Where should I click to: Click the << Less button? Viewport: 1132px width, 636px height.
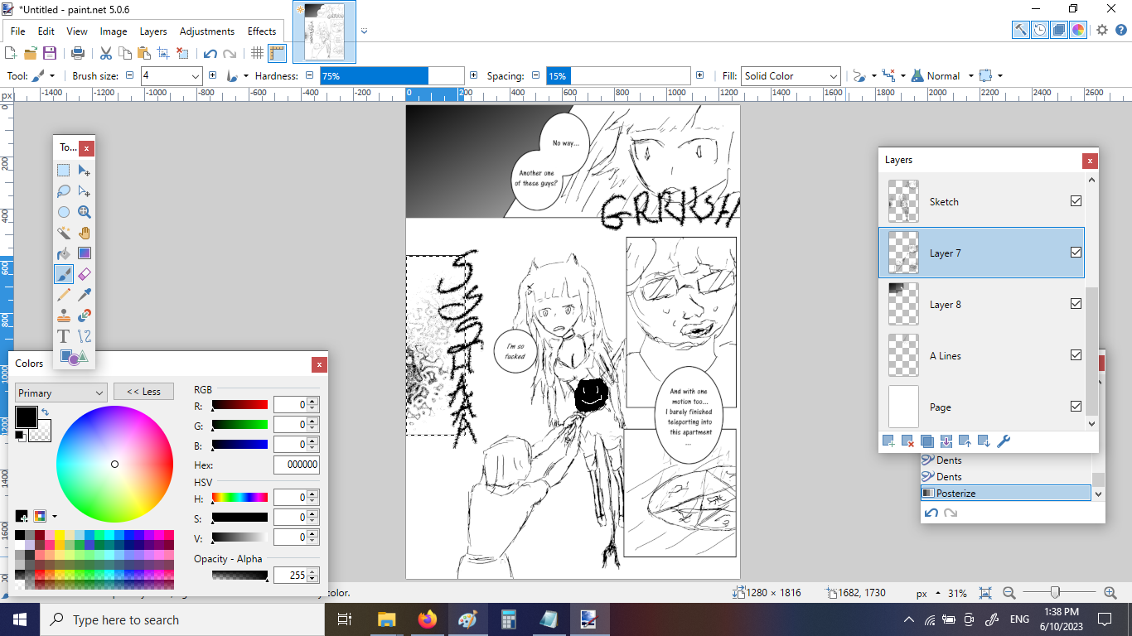[x=143, y=392]
